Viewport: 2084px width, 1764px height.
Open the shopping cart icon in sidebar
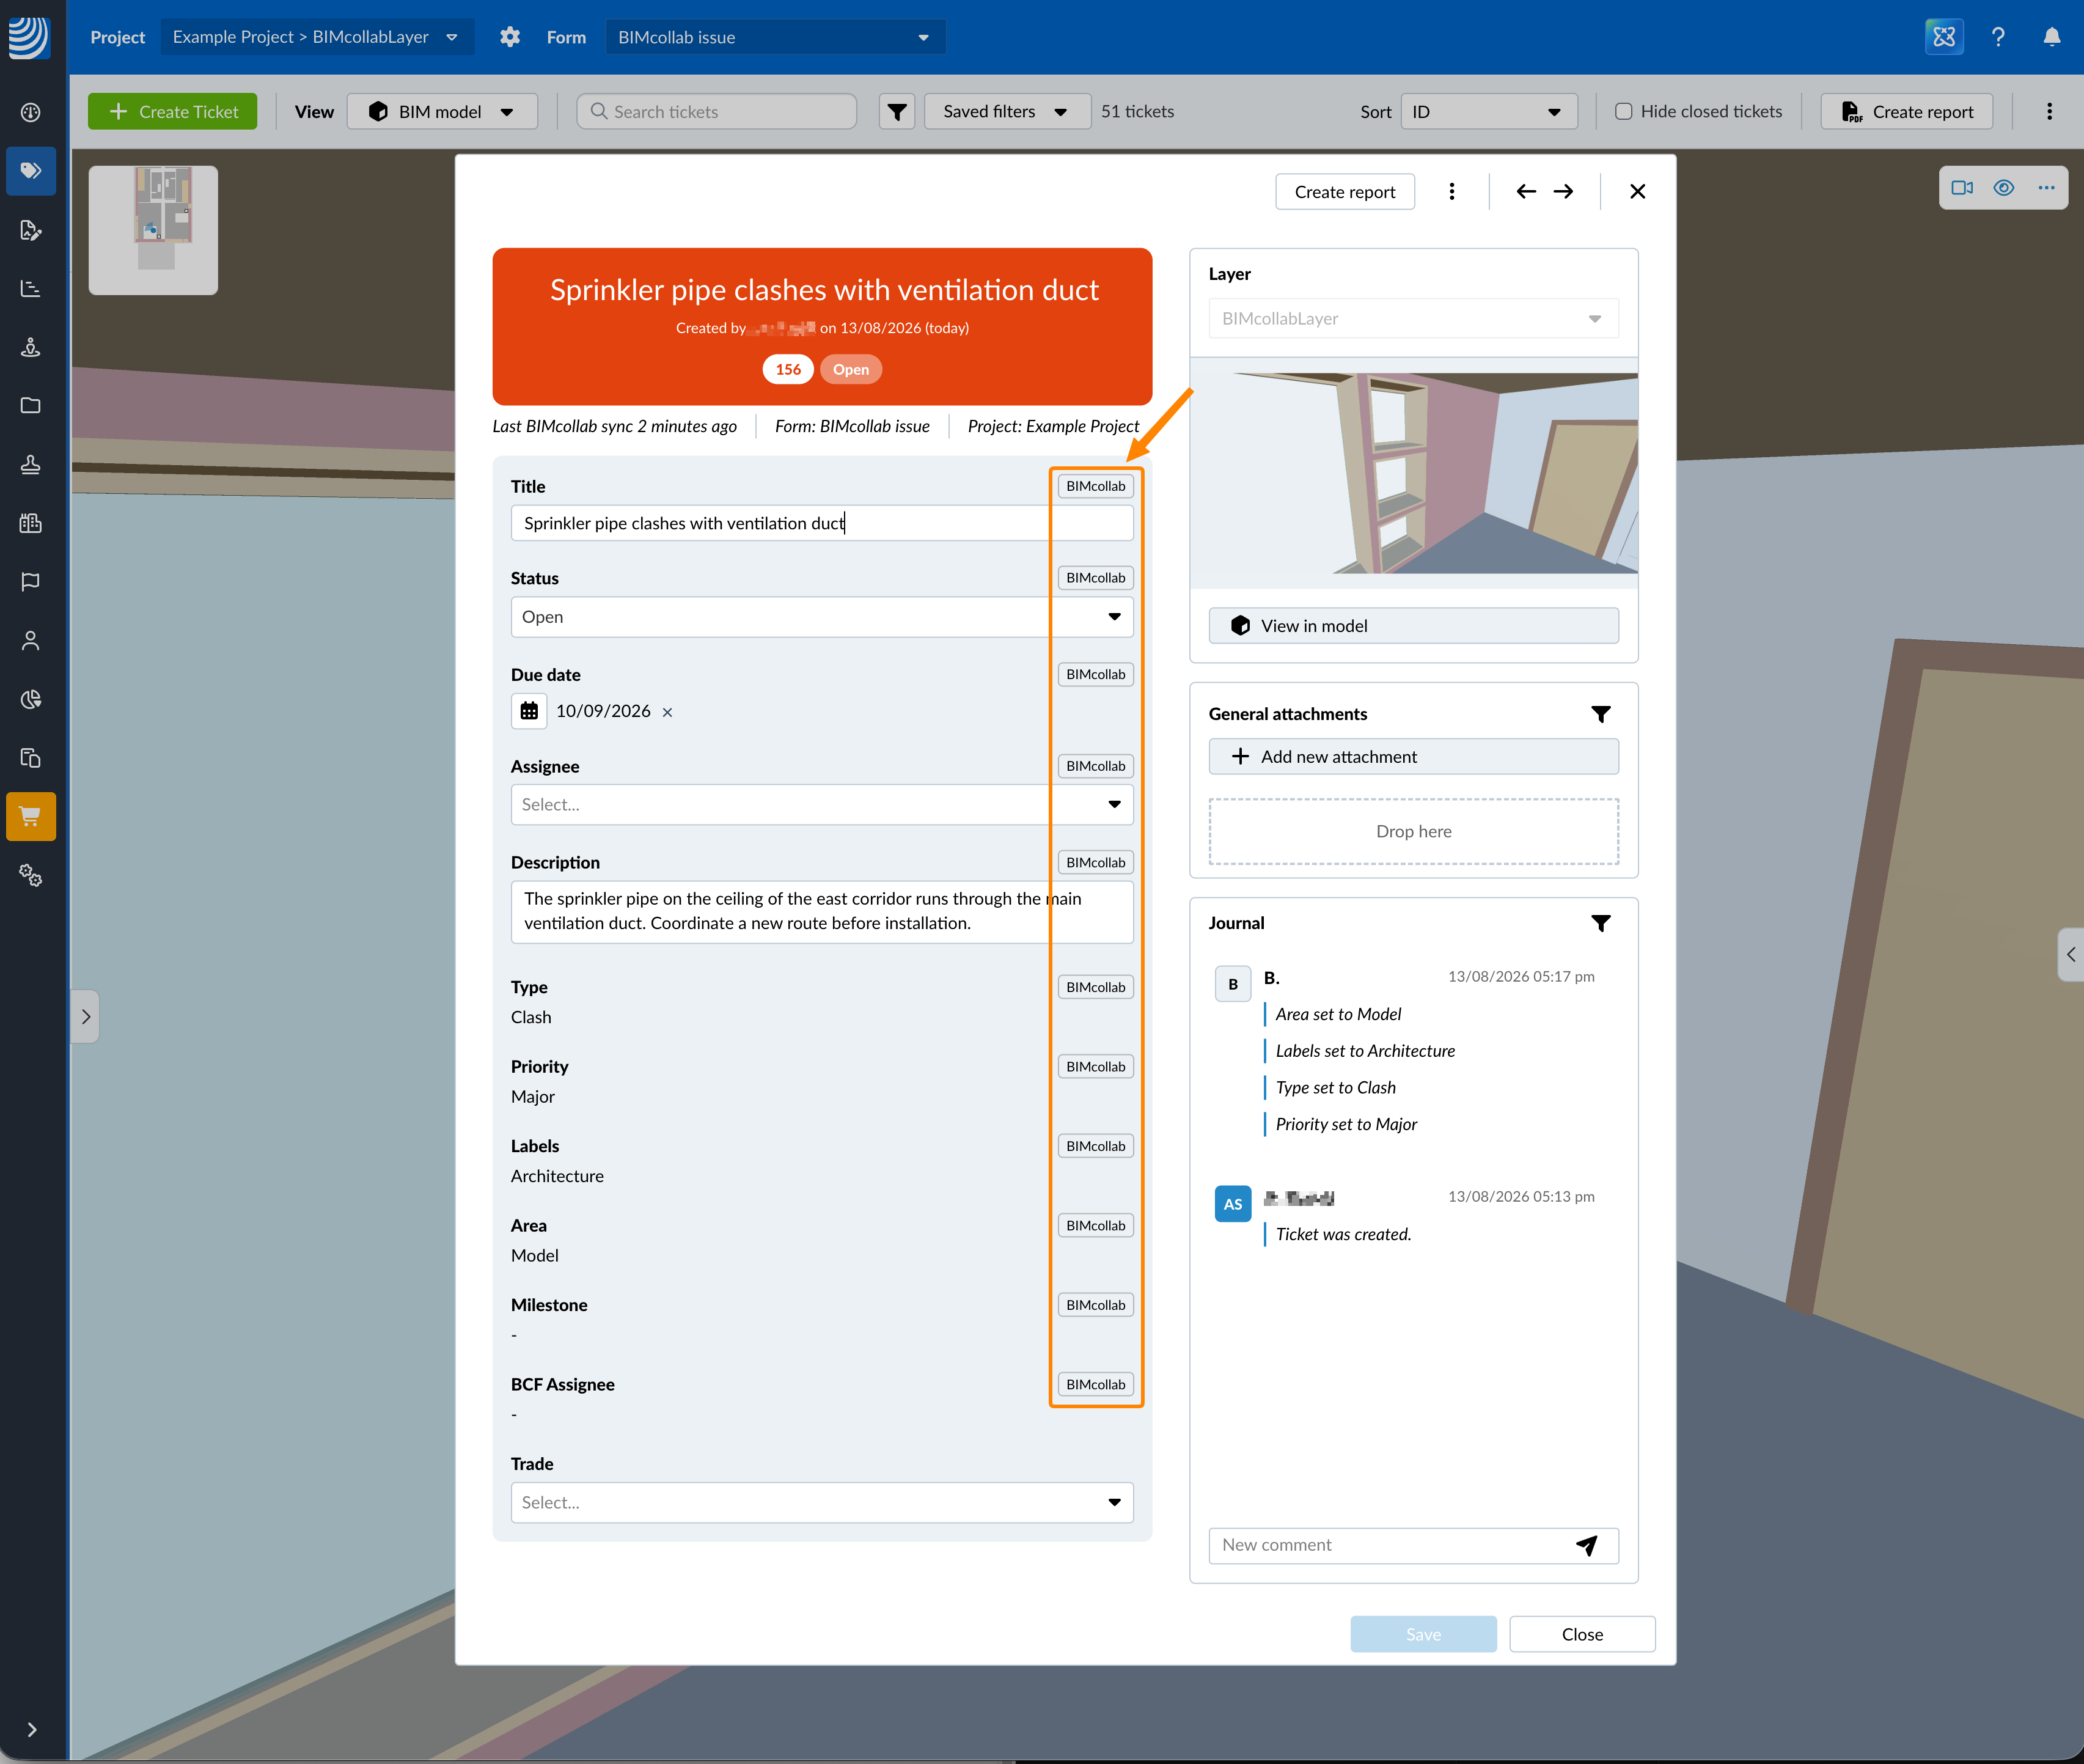click(x=31, y=817)
